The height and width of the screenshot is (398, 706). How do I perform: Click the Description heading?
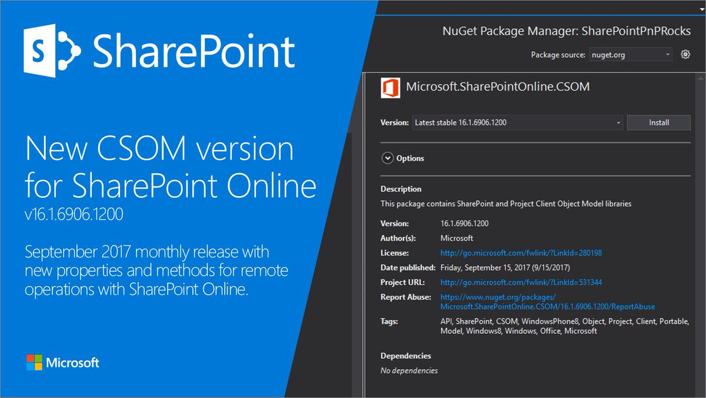[x=401, y=188]
